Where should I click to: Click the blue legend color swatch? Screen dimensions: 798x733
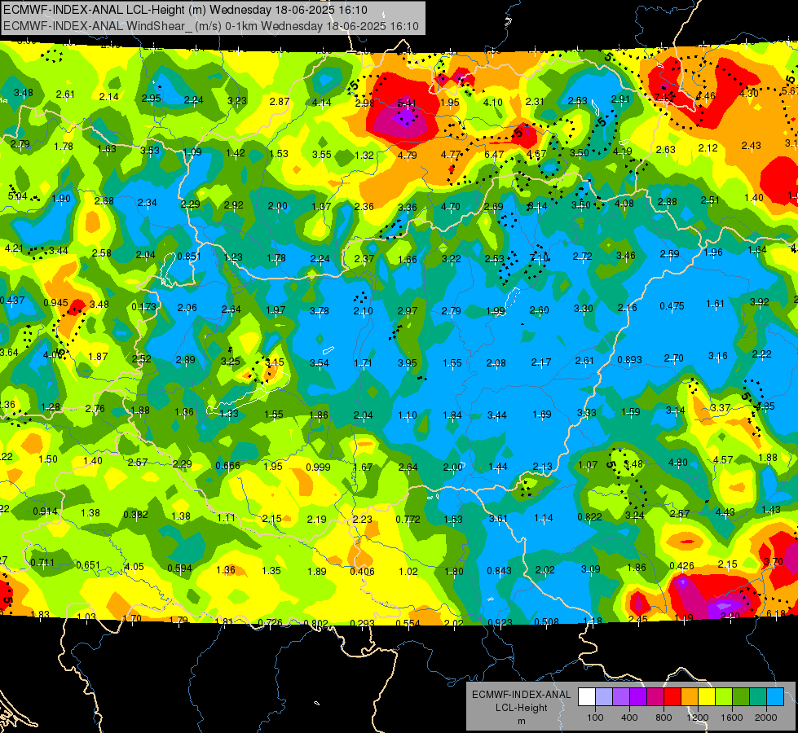click(x=775, y=696)
